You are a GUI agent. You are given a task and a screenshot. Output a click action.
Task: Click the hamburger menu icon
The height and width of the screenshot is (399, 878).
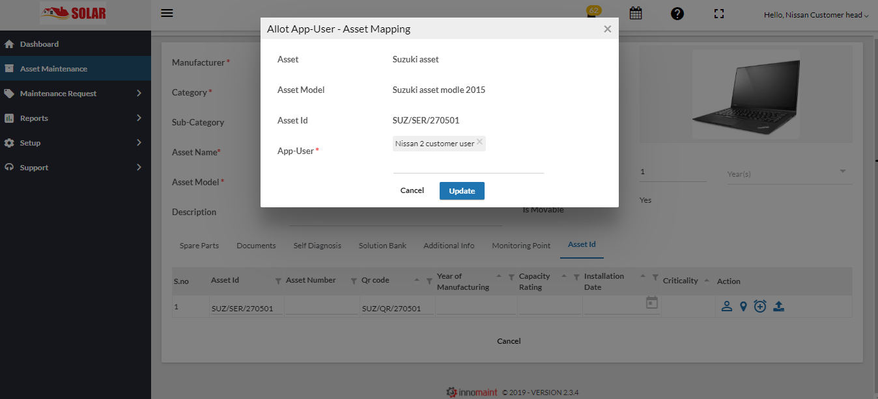click(x=167, y=12)
